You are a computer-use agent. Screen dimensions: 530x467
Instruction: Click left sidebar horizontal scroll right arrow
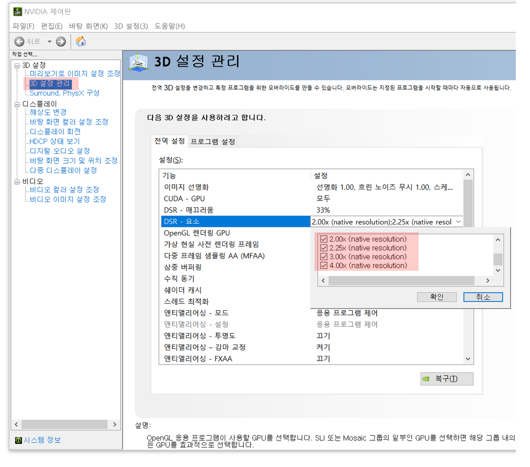point(115,425)
